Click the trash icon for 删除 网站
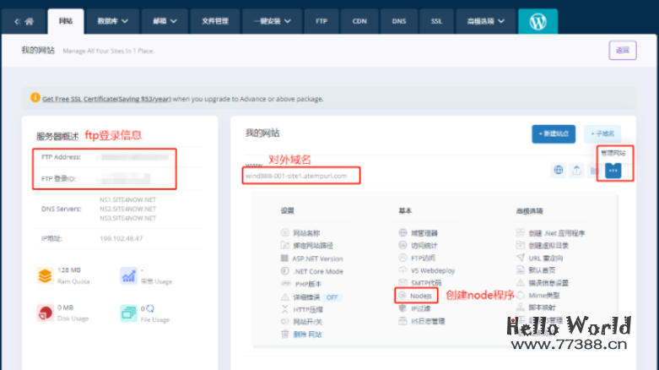 [x=285, y=334]
